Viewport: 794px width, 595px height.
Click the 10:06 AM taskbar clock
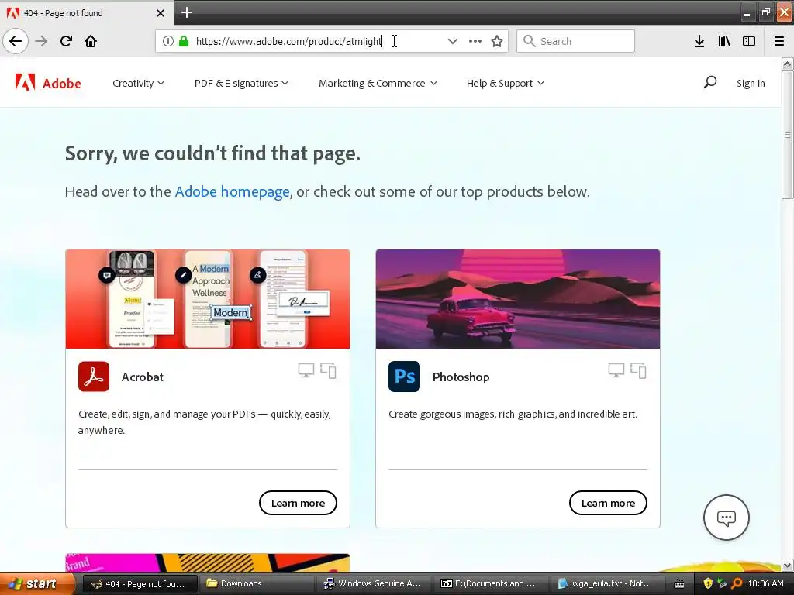(x=765, y=583)
